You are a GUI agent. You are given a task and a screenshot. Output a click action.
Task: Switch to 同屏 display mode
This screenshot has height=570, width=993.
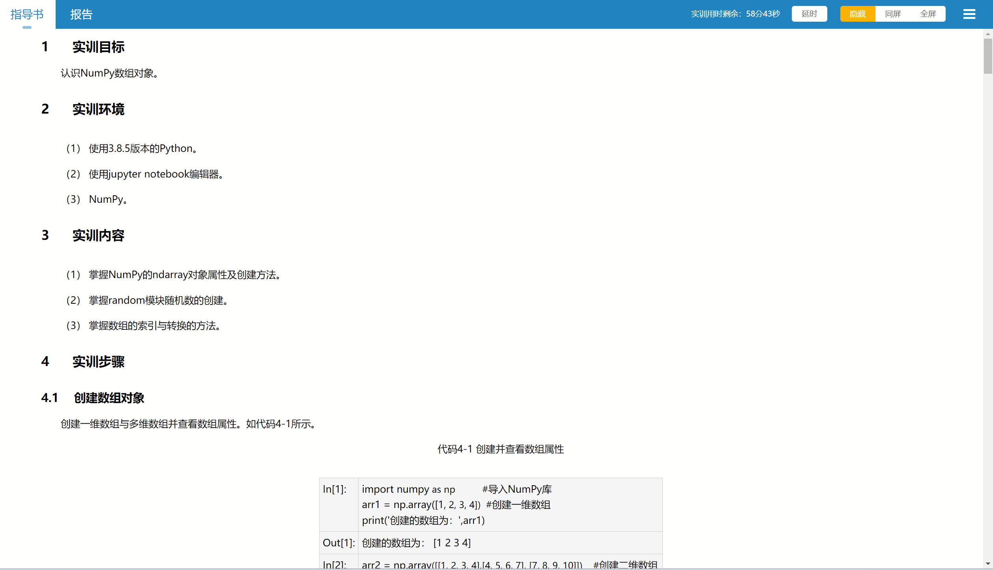[892, 14]
